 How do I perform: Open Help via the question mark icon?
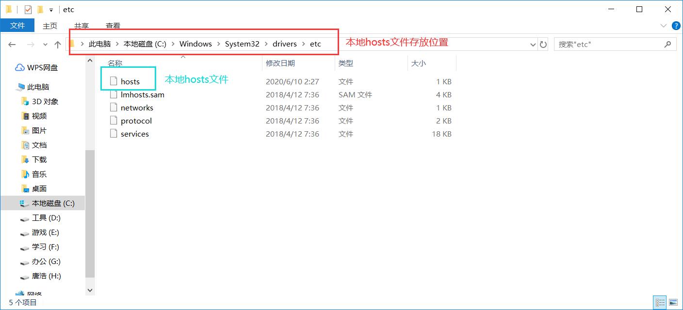pyautogui.click(x=676, y=26)
